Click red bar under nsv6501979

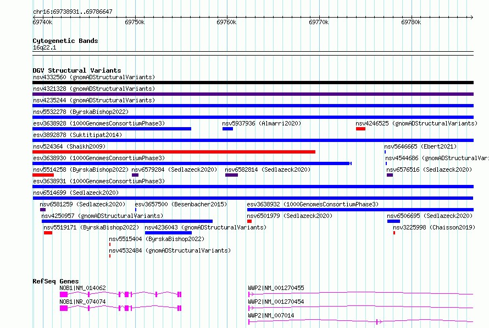249,221
